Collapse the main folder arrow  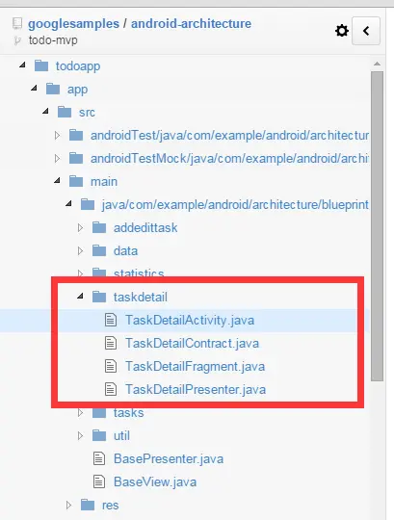click(58, 181)
